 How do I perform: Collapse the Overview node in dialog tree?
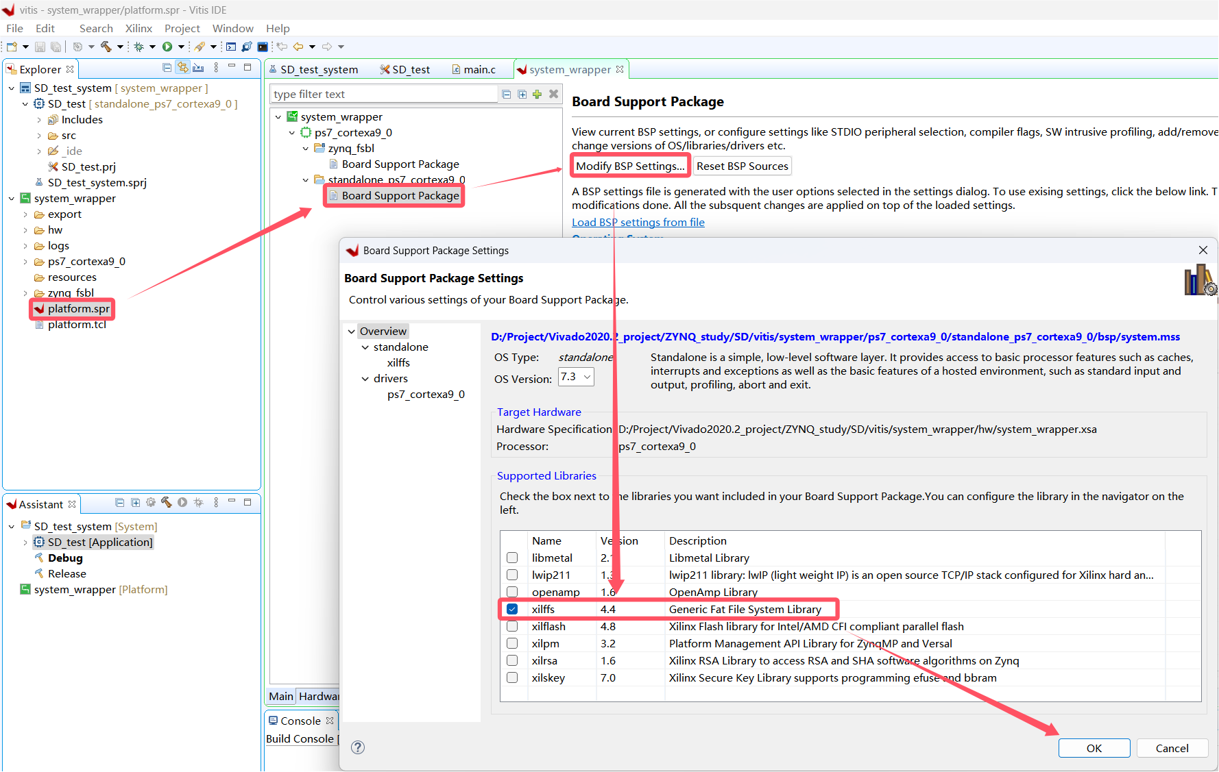pos(352,332)
